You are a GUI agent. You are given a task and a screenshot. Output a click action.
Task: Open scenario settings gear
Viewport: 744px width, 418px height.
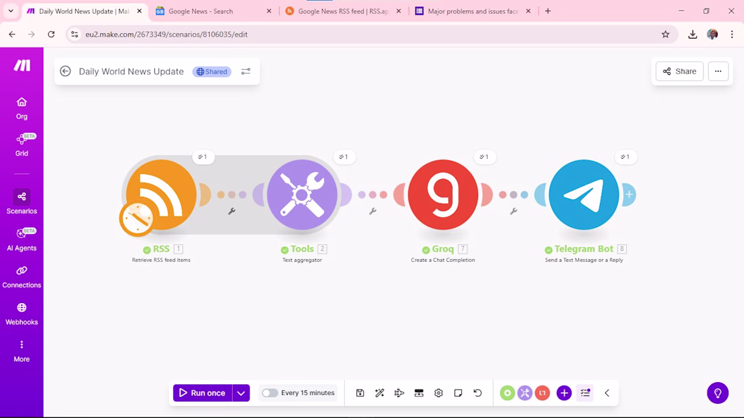(438, 393)
